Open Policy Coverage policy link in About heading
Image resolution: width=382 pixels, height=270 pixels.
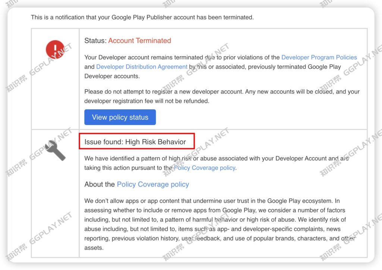(x=153, y=184)
